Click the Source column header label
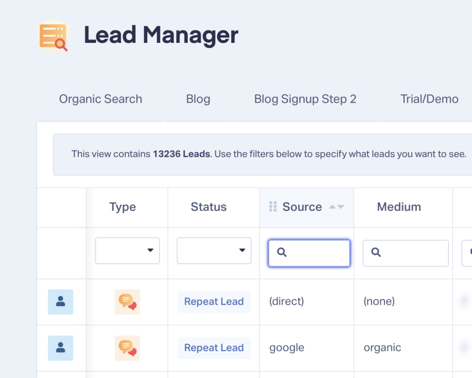The height and width of the screenshot is (378, 472). click(302, 207)
